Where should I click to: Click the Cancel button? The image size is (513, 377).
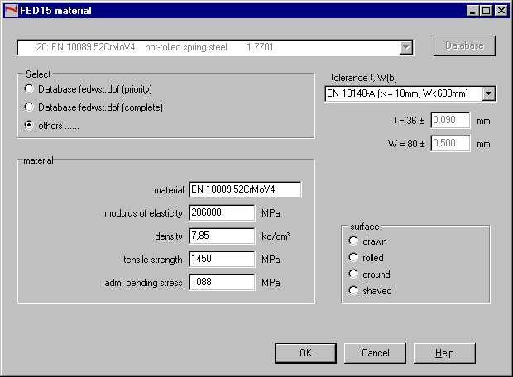(376, 353)
